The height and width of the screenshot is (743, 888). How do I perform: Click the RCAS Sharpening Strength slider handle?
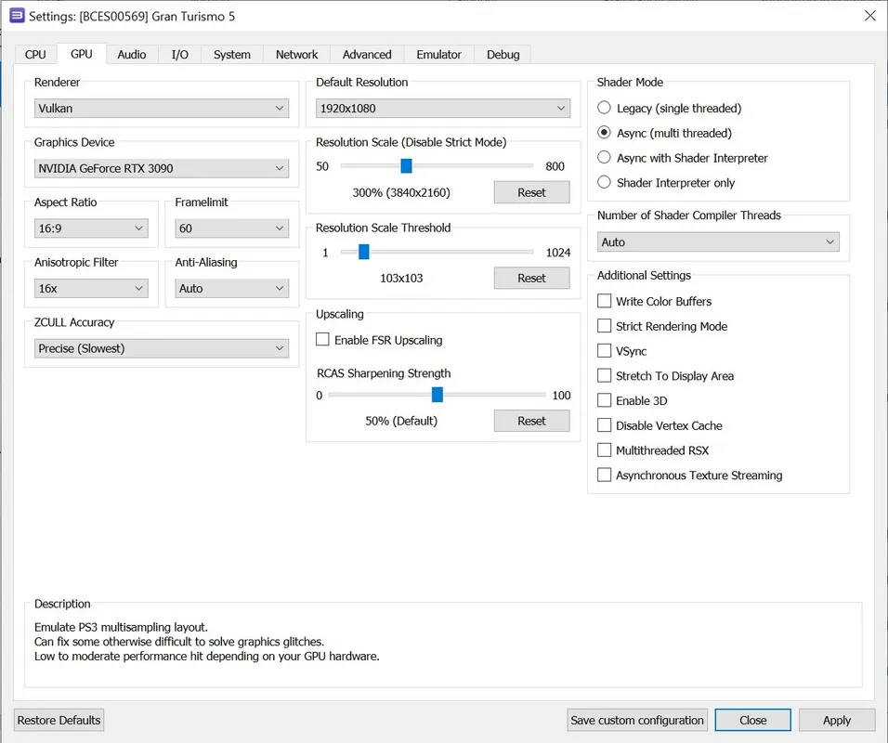(437, 395)
